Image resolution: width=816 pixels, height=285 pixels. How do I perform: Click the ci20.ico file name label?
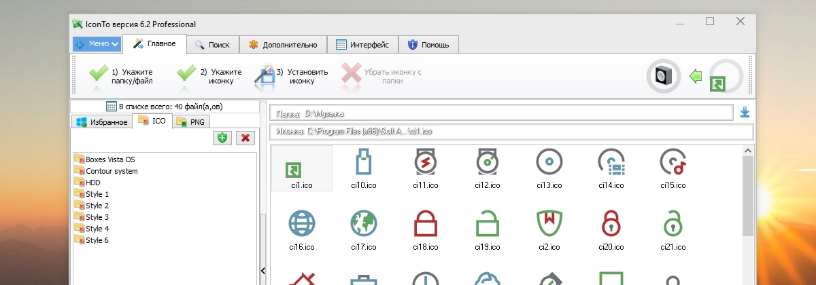pyautogui.click(x=611, y=246)
